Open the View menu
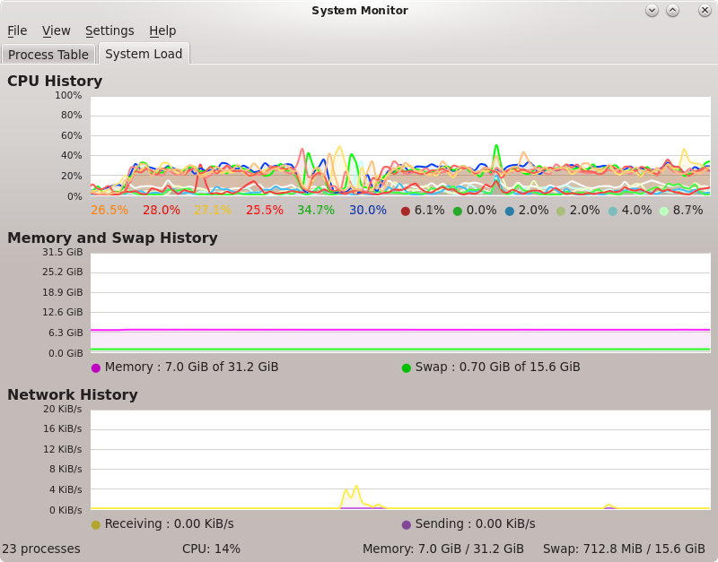 pos(57,30)
